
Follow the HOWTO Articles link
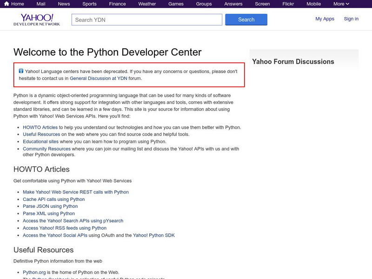[x=40, y=127]
